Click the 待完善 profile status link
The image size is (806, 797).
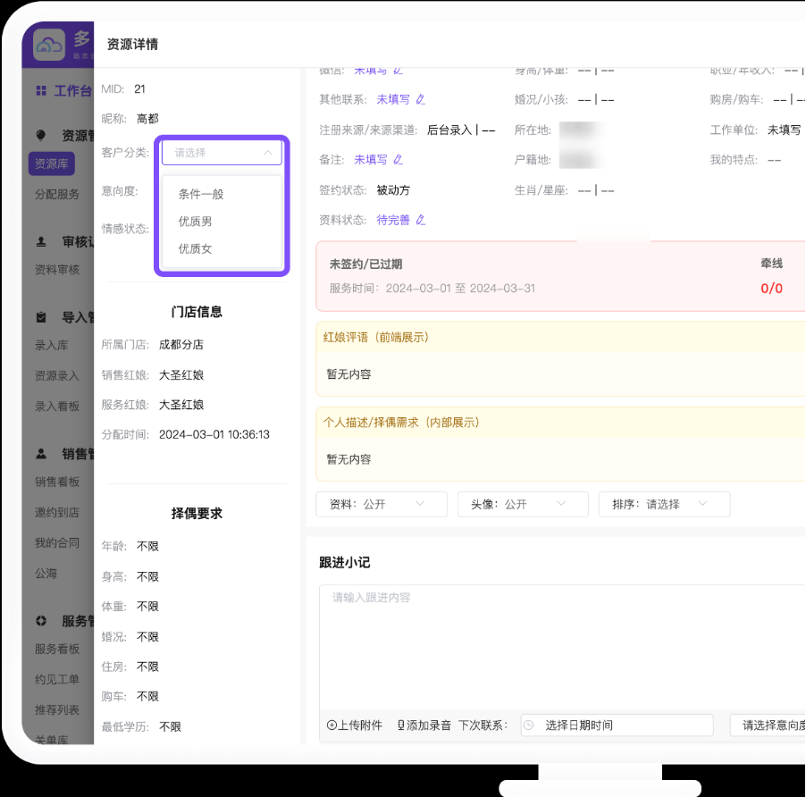pyautogui.click(x=393, y=220)
